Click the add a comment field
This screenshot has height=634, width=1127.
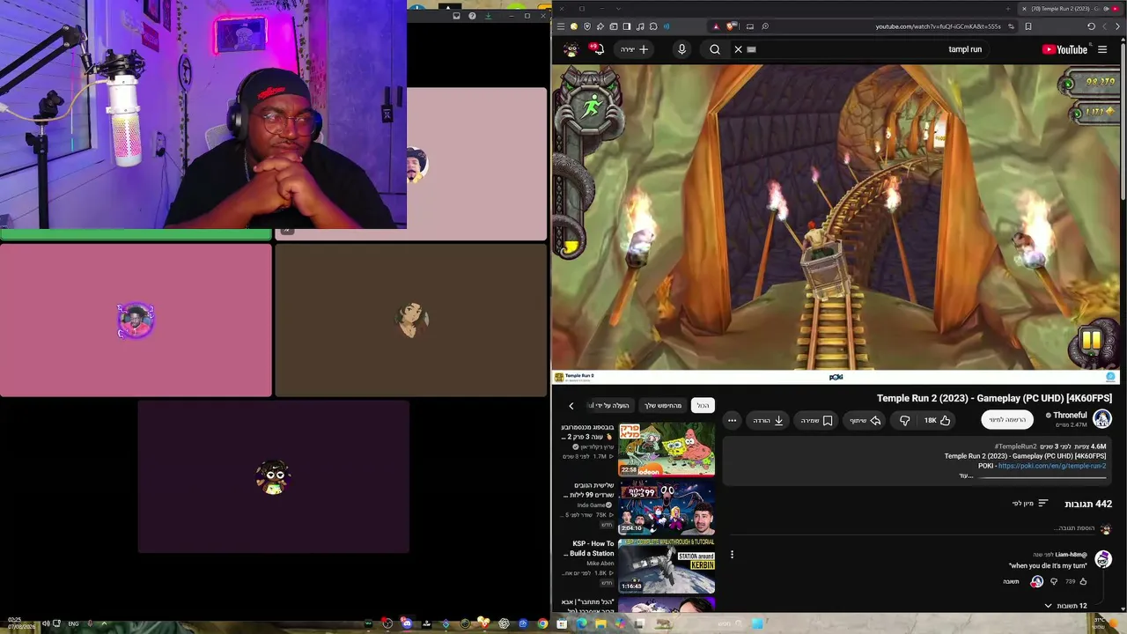click(911, 528)
